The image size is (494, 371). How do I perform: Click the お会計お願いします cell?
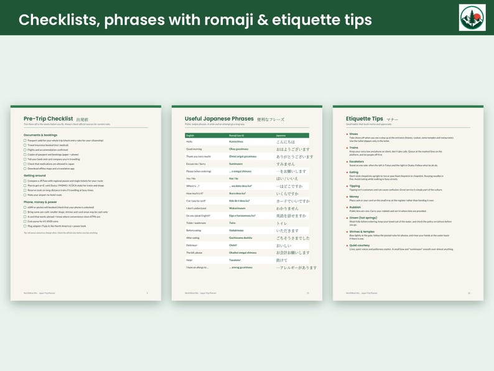point(293,253)
